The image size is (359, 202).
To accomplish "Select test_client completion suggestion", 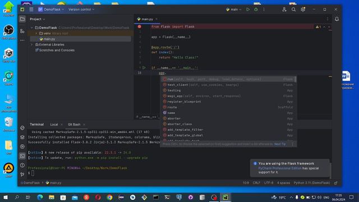I will tap(227, 85).
